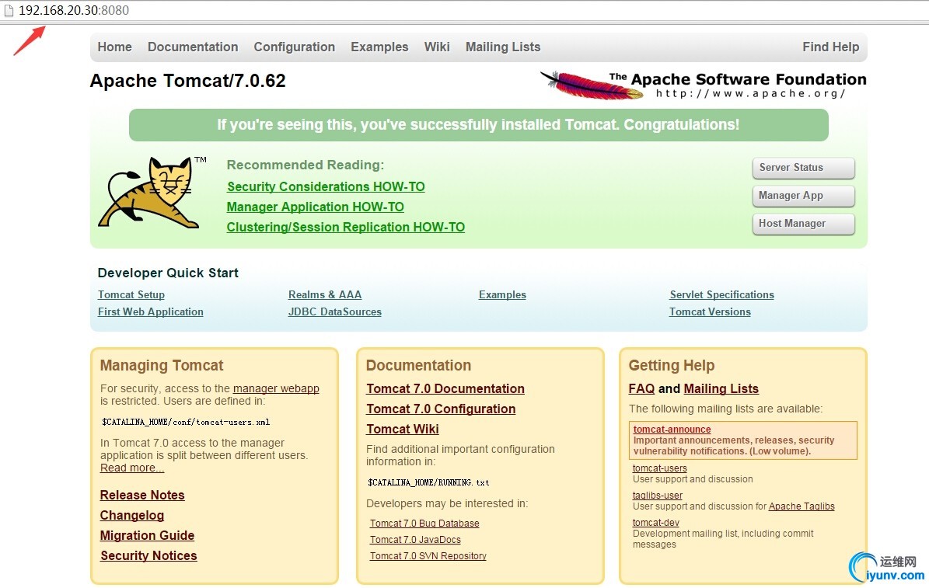Open the Configuration nav item
This screenshot has height=588, width=929.
[294, 47]
